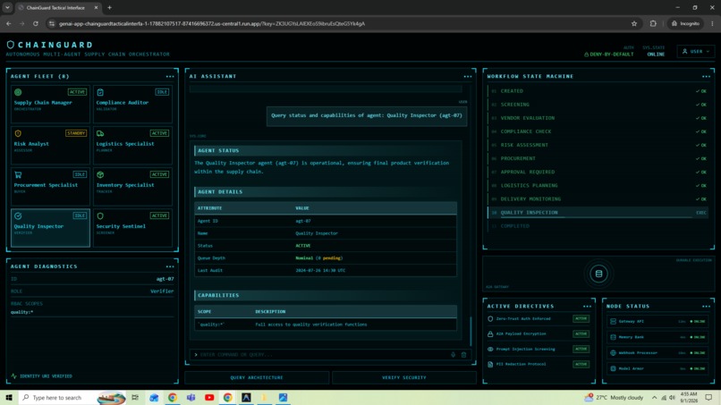Click the microphone icon in command input

(x=453, y=354)
